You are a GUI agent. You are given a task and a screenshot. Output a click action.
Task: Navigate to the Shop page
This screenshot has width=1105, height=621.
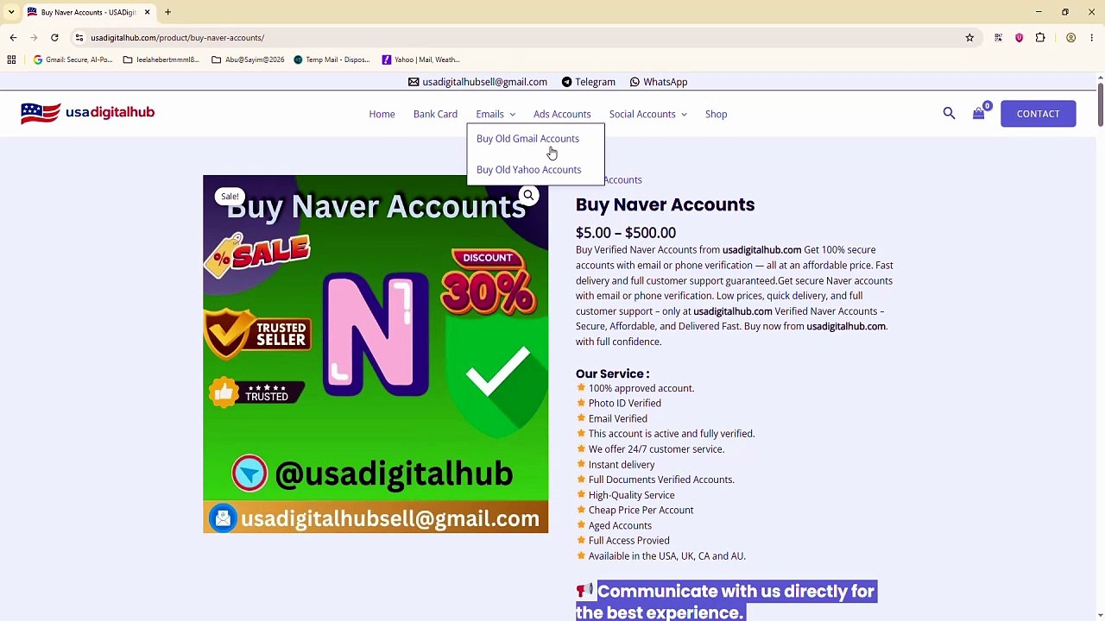click(716, 114)
